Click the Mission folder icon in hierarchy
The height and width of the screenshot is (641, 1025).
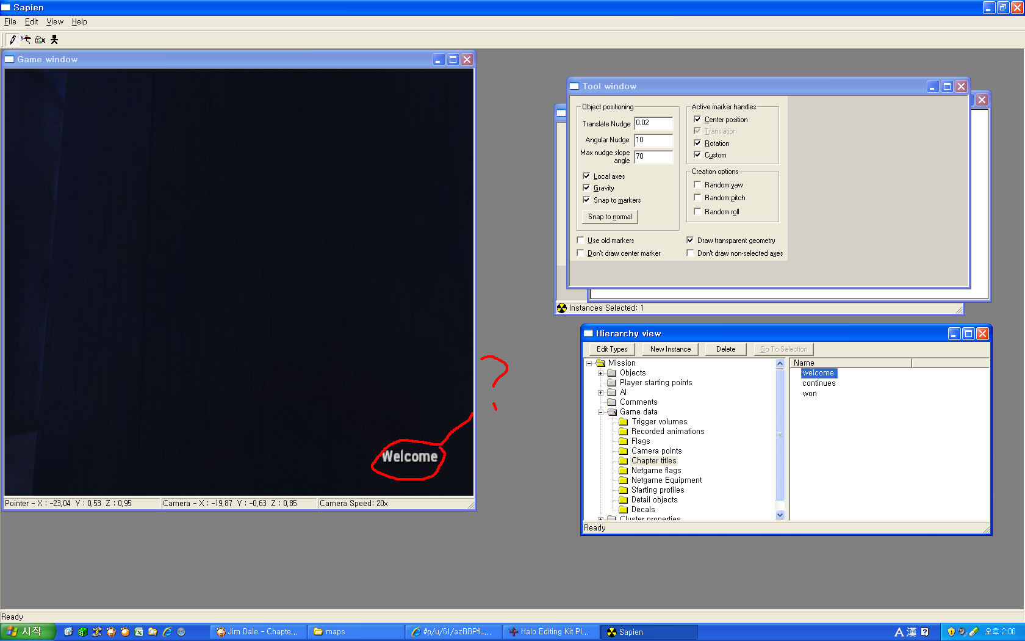coord(600,363)
